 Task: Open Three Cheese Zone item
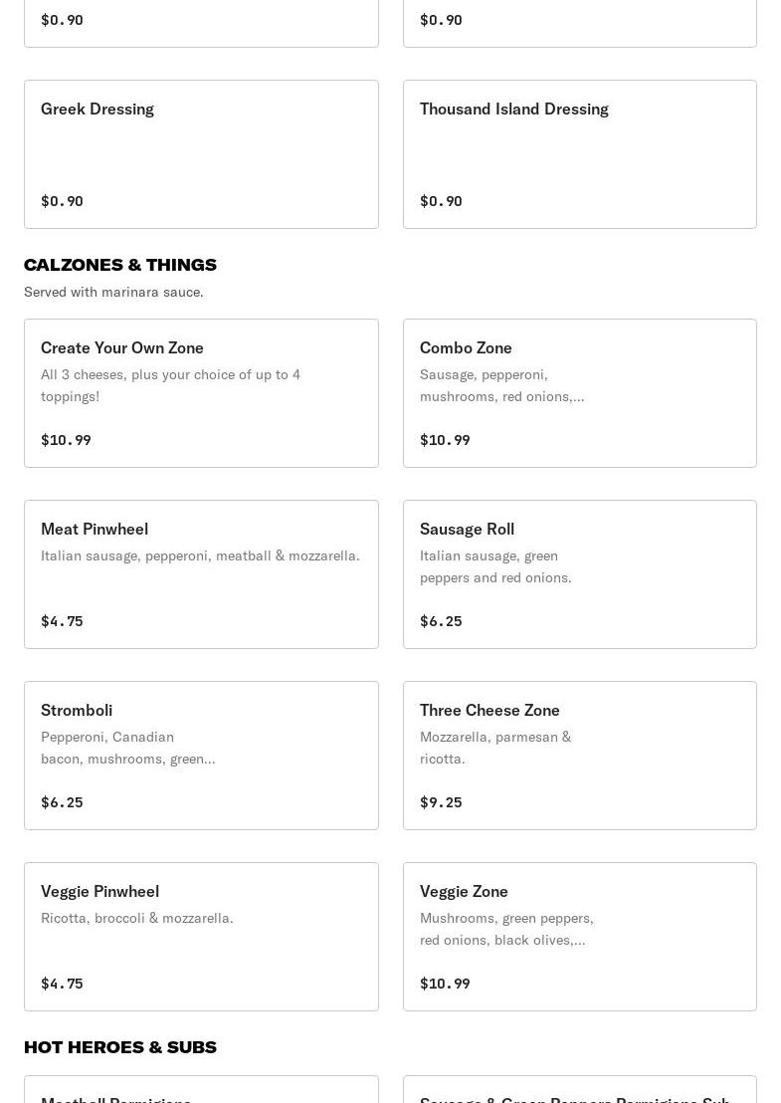point(579,756)
